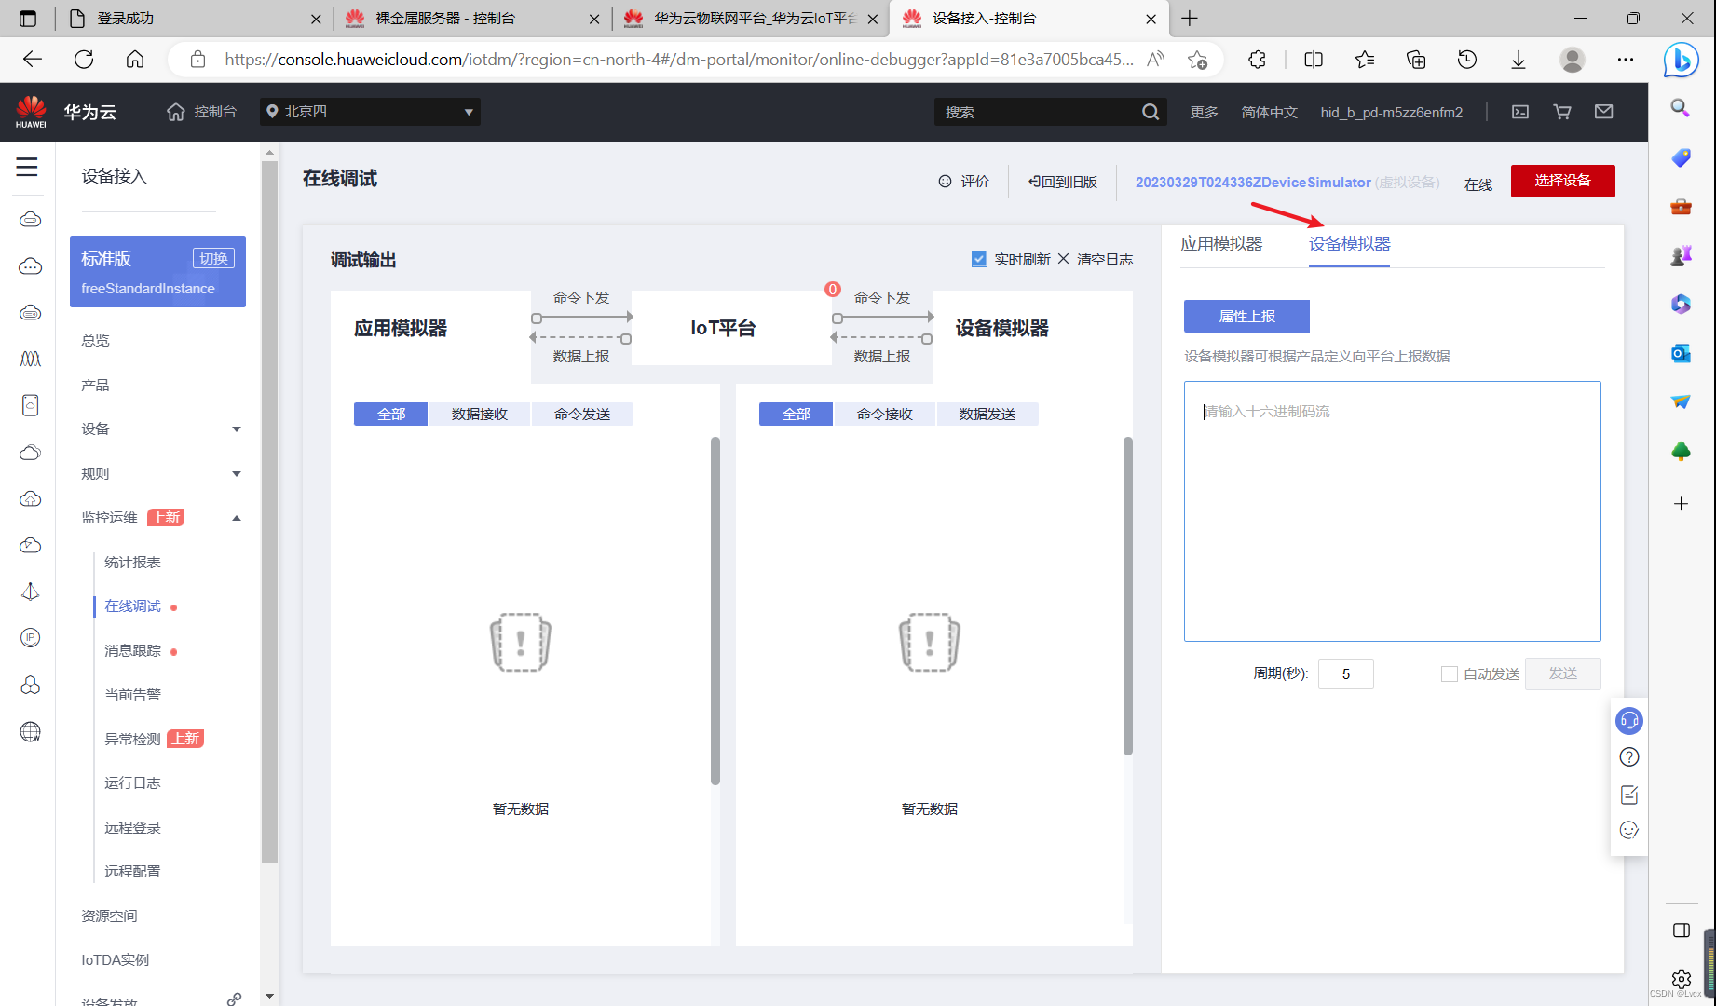Open 异常检测 menu item
The height and width of the screenshot is (1006, 1716).
coord(132,739)
